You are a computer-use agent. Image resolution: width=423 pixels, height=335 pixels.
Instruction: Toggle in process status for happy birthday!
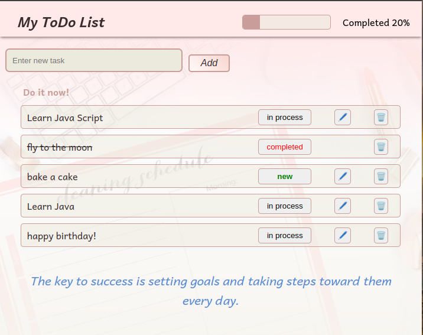click(285, 236)
